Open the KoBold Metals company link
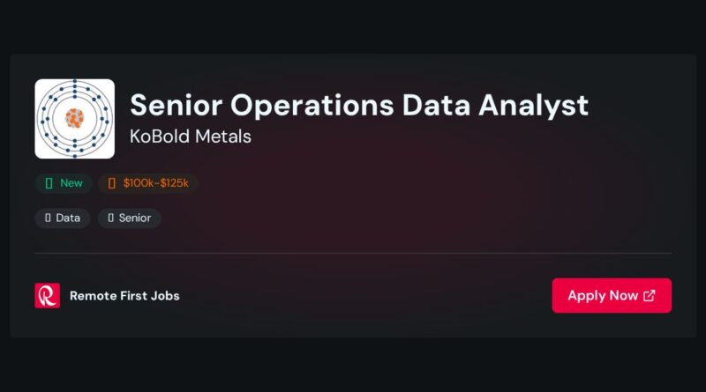Image resolution: width=706 pixels, height=392 pixels. click(x=190, y=137)
